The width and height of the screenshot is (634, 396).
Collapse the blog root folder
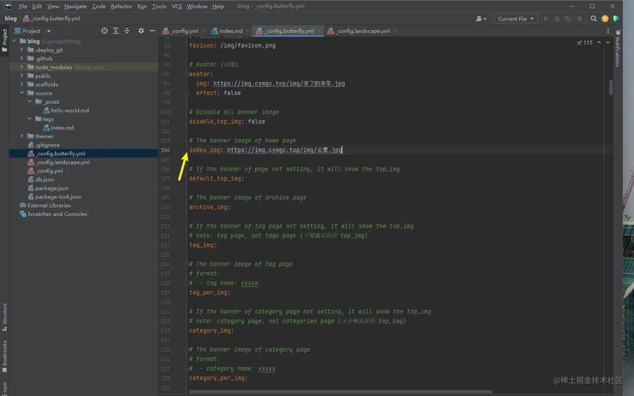coord(14,41)
